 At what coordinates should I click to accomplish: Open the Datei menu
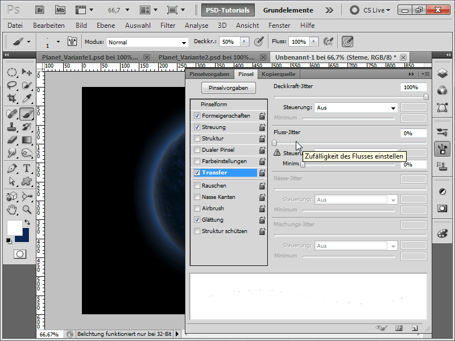(15, 26)
